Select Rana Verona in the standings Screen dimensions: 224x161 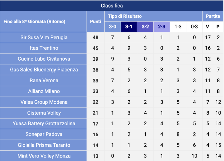pos(43,80)
